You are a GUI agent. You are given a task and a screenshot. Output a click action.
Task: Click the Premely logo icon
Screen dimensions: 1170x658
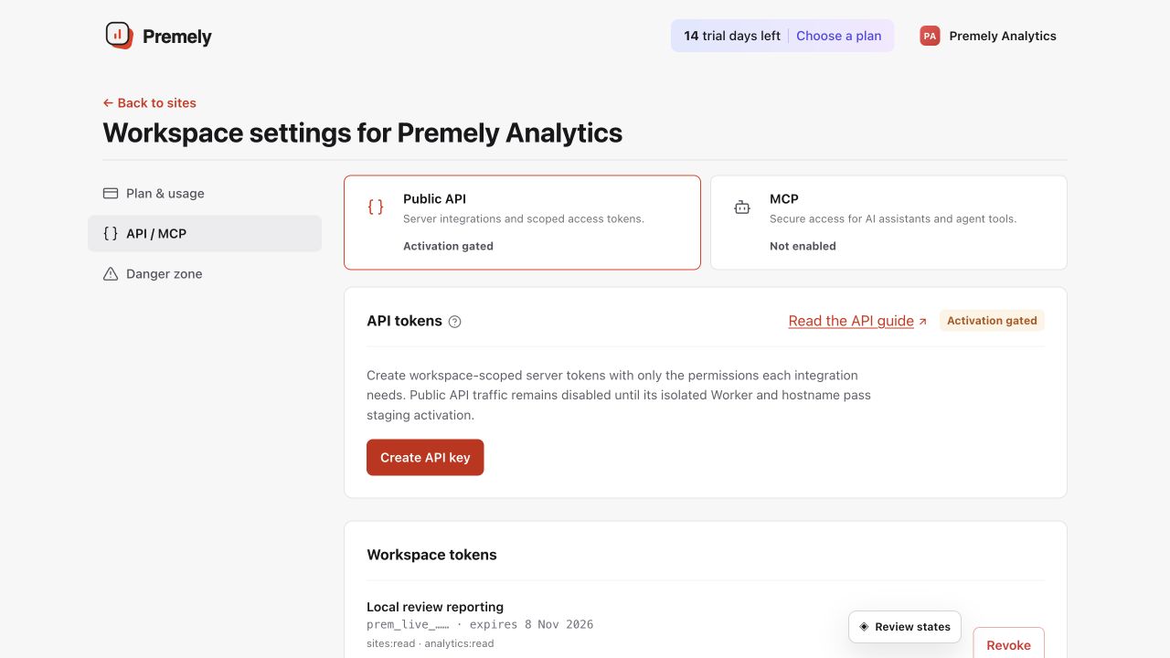coord(119,36)
